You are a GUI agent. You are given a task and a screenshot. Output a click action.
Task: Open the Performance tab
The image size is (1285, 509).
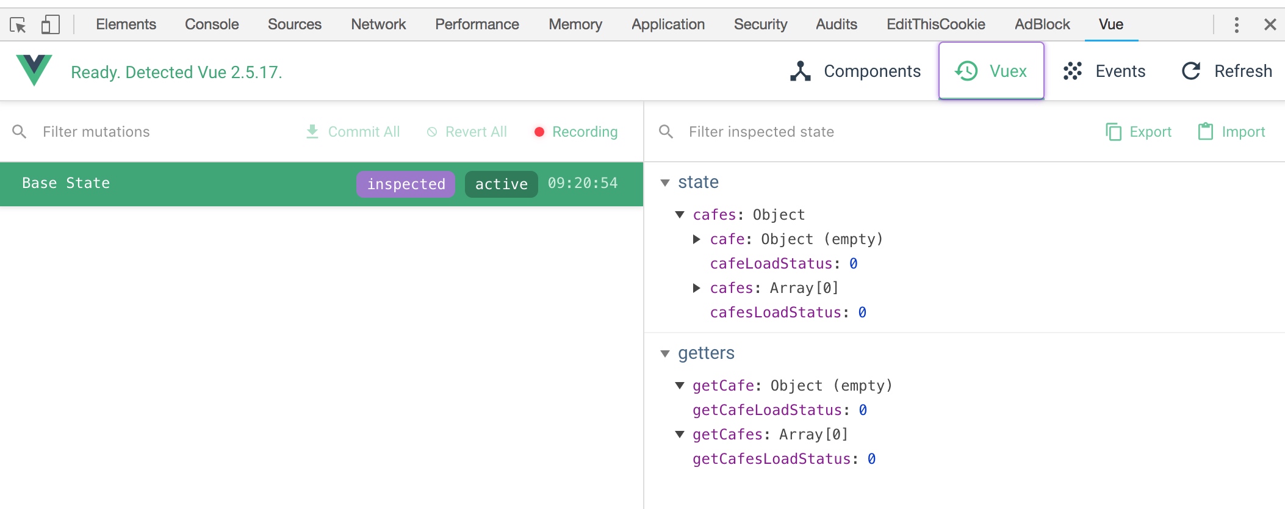477,24
